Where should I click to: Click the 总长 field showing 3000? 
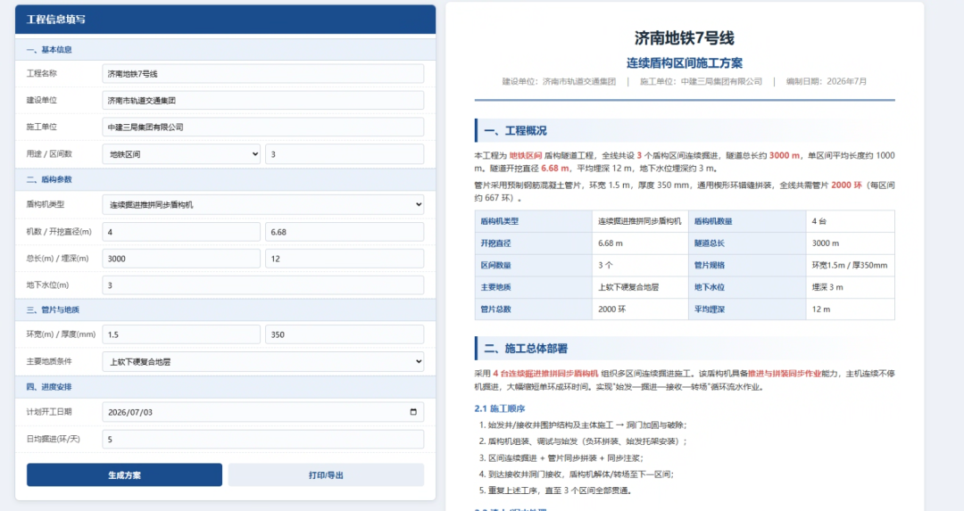tap(181, 259)
